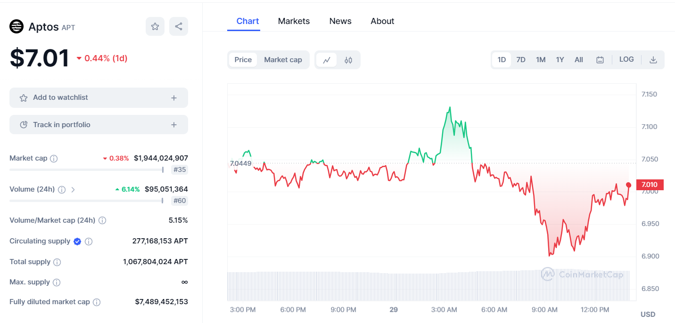Switch to line chart view
Image resolution: width=675 pixels, height=323 pixels.
click(327, 60)
